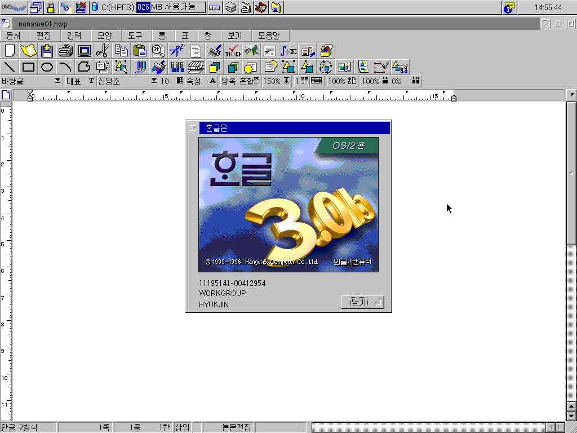Image resolution: width=577 pixels, height=433 pixels.
Task: Click the clock showing 14:55:44
Action: (x=548, y=7)
